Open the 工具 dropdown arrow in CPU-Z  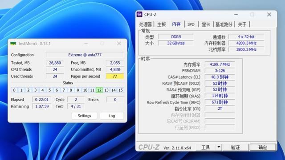tap(219, 147)
